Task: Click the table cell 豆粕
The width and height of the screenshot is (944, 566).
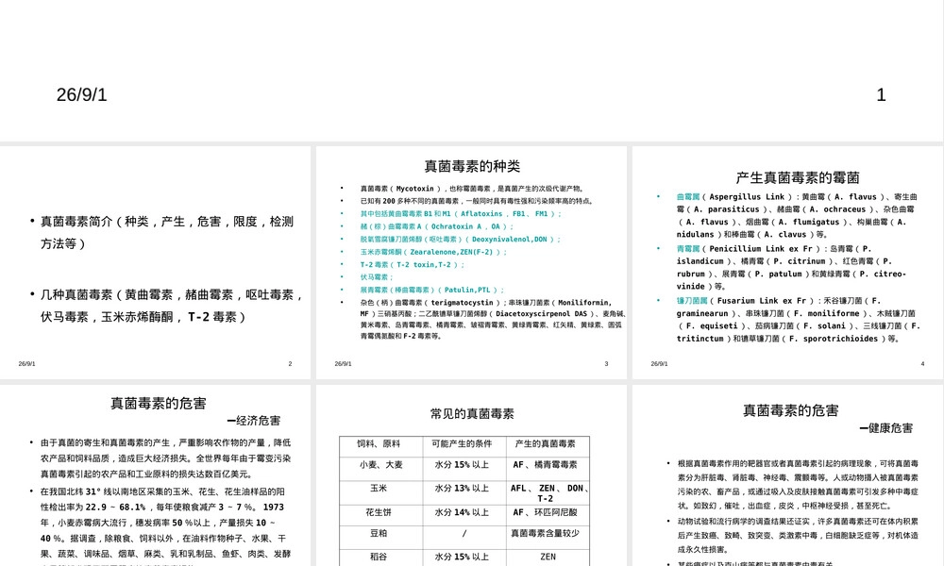Action: click(x=379, y=533)
